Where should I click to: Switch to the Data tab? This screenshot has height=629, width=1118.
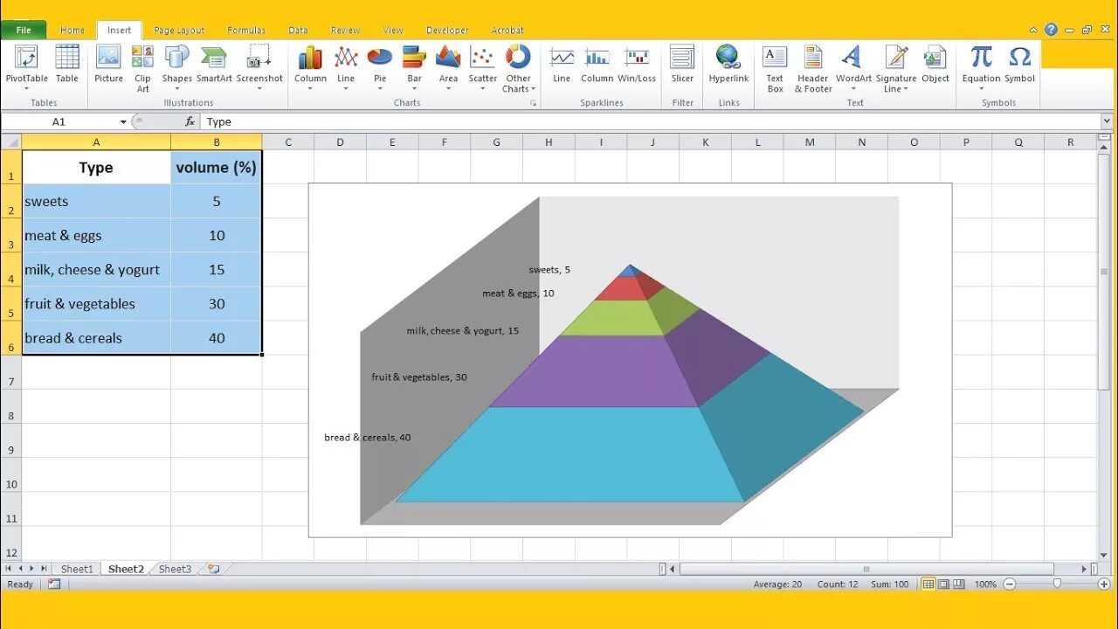pyautogui.click(x=298, y=30)
